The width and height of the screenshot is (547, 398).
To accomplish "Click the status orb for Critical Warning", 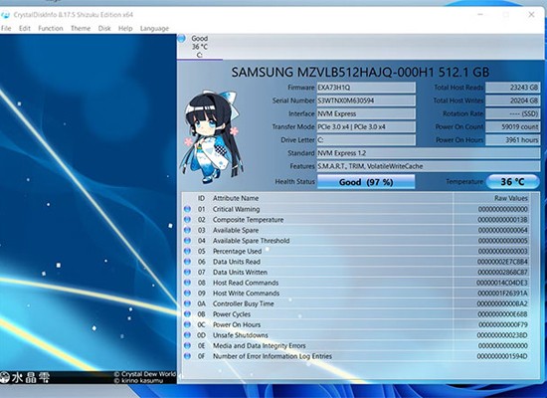I will (188, 209).
